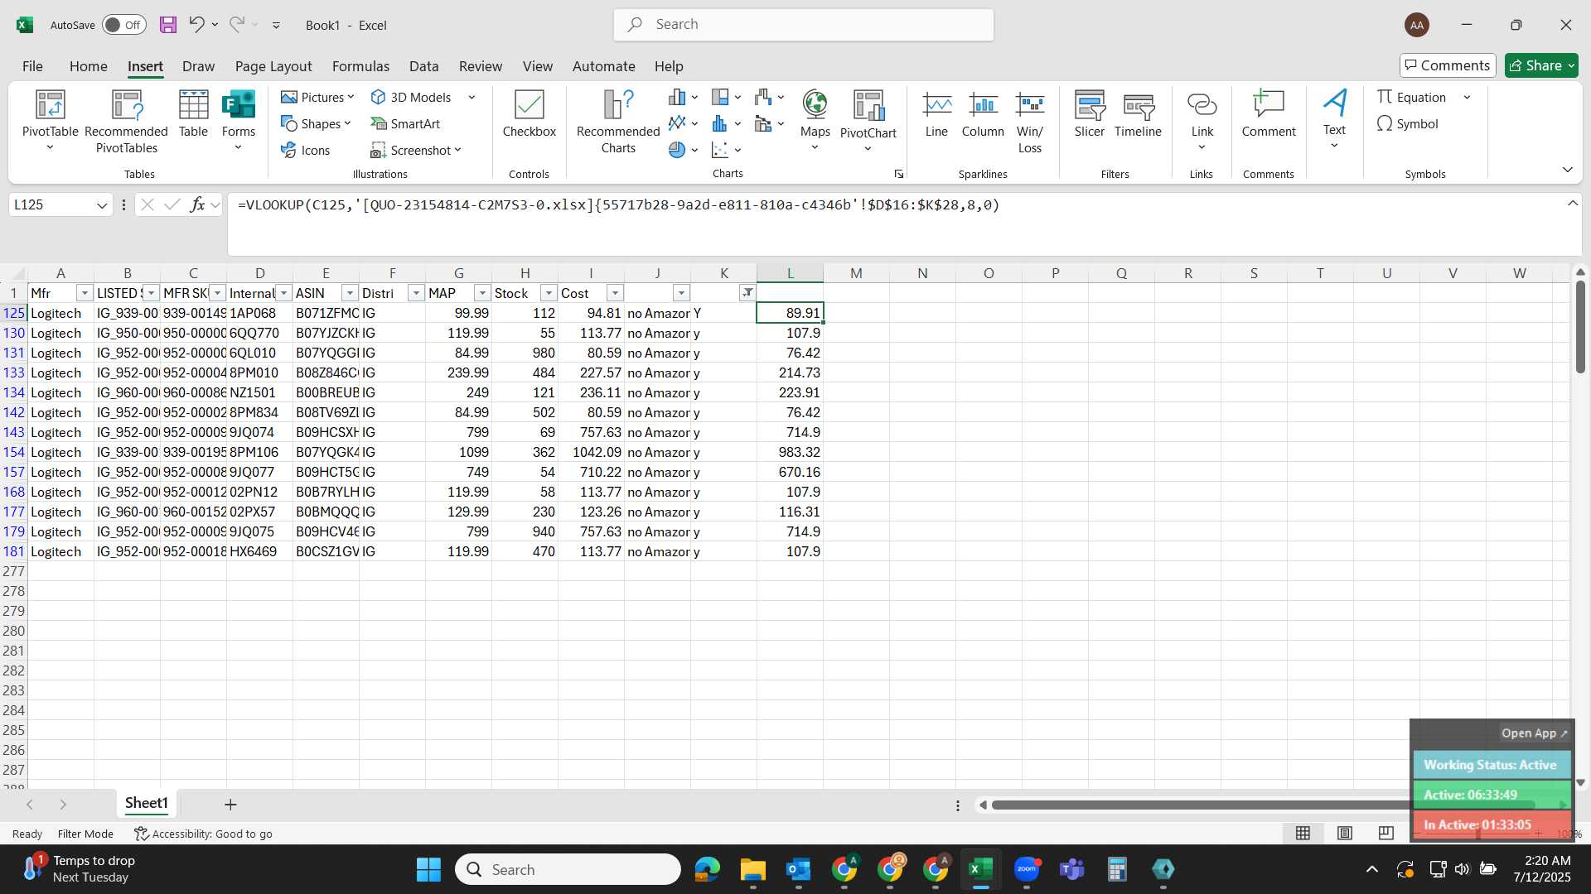The height and width of the screenshot is (894, 1591).
Task: Expand the Shapes dropdown
Action: pyautogui.click(x=347, y=123)
